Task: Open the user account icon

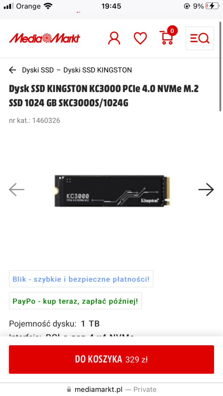Action: pos(114,38)
